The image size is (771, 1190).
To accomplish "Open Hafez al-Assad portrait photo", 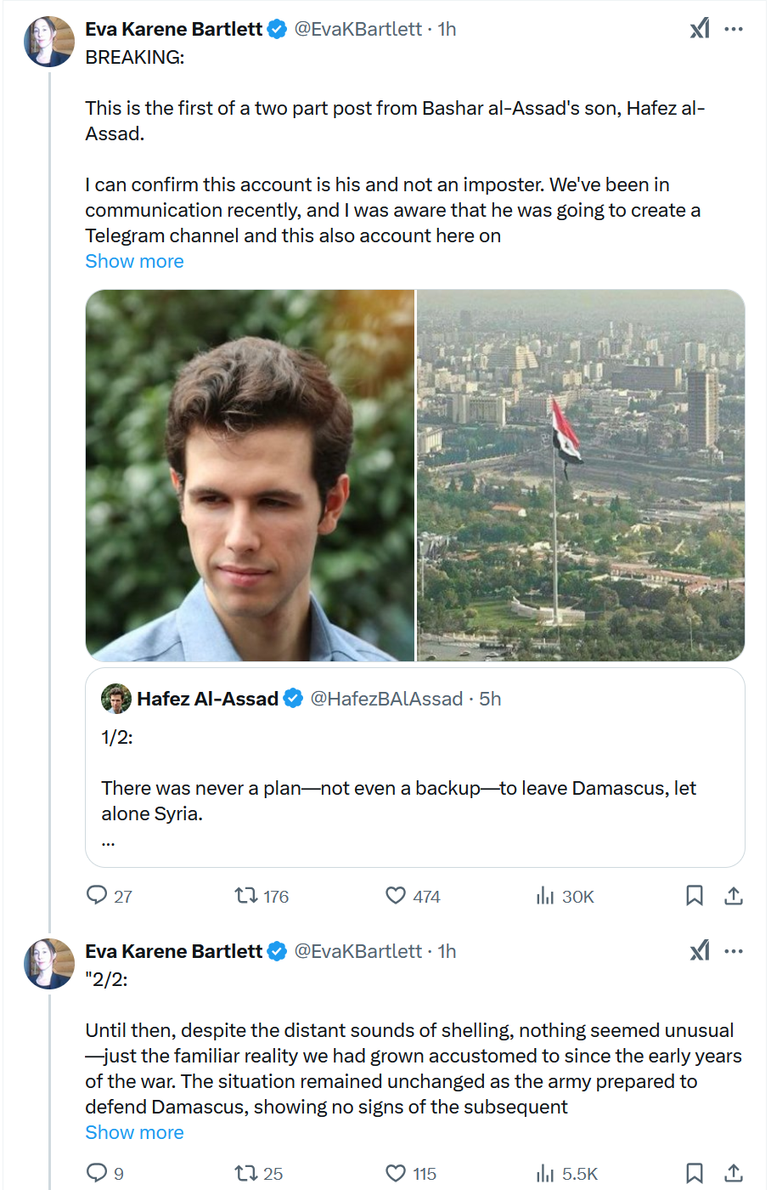I will 250,475.
